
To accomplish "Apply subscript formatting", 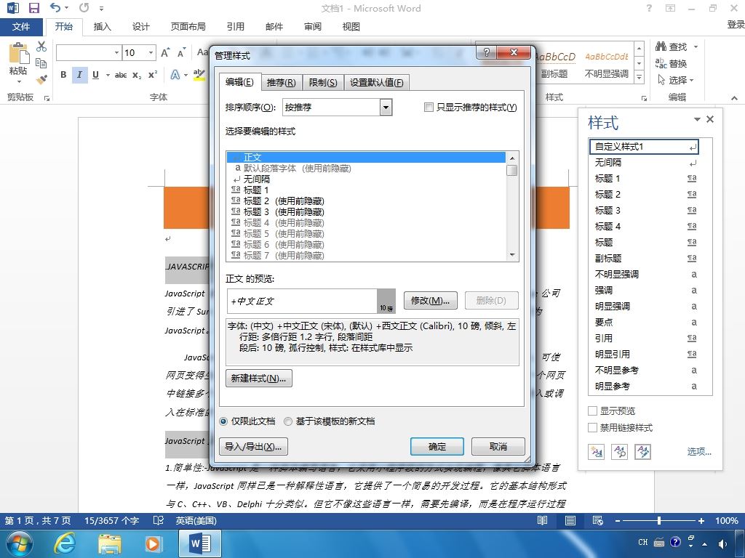I will tap(137, 75).
